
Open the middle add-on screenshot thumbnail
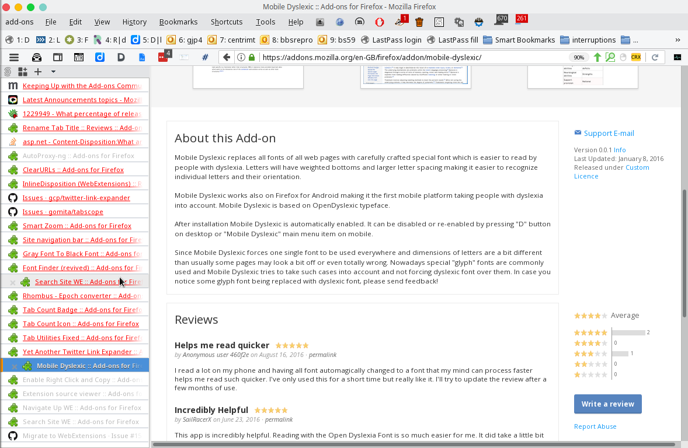coord(415,77)
